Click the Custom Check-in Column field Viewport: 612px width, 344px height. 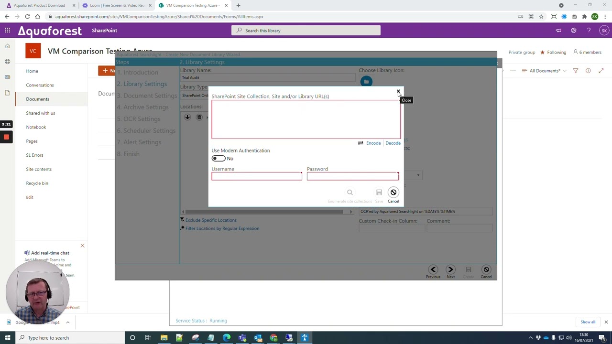(392, 228)
